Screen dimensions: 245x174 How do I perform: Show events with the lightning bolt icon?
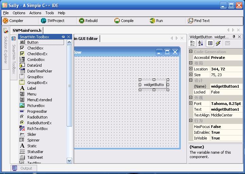click(218, 43)
